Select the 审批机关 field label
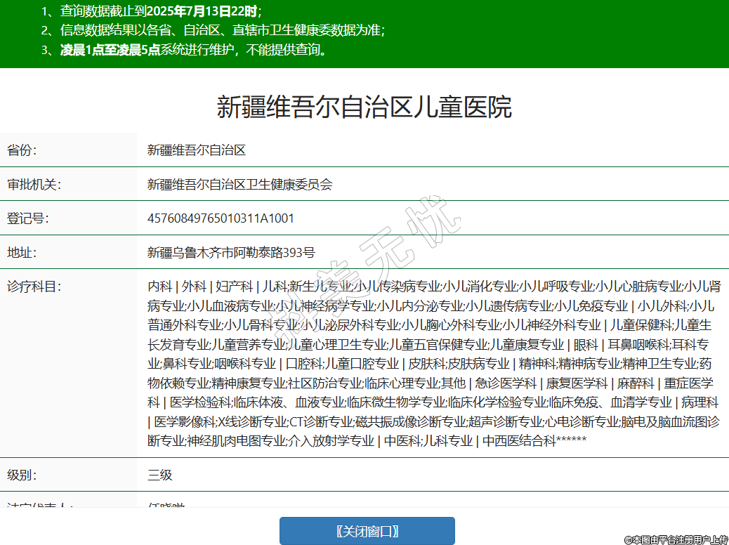The width and height of the screenshot is (729, 545). 34,184
